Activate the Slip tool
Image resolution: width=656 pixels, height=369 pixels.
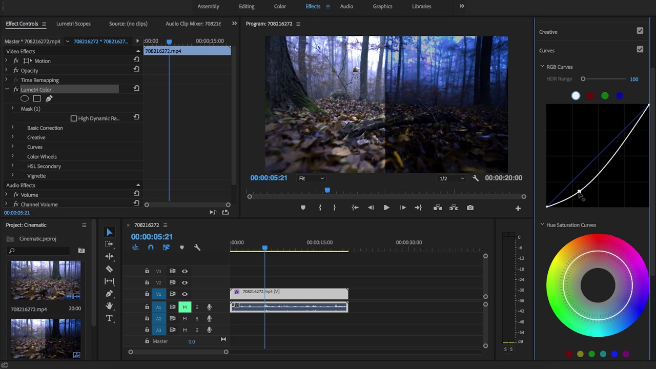pos(109,281)
